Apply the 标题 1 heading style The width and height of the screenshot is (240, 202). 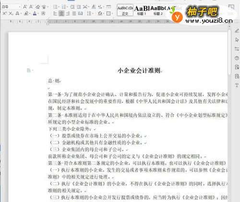click(142, 10)
